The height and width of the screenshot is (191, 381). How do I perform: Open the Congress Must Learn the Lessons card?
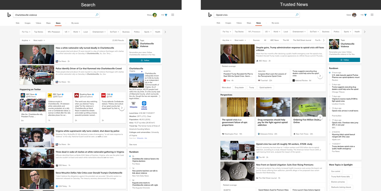pos(273,76)
